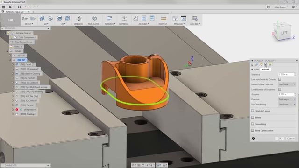Switch to the Tool tab in Scallop dialog

(252, 65)
